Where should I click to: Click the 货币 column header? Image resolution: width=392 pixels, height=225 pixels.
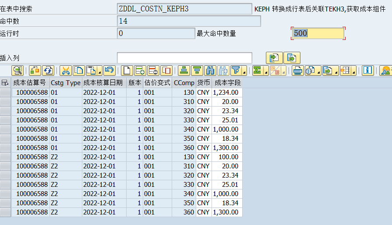click(204, 82)
